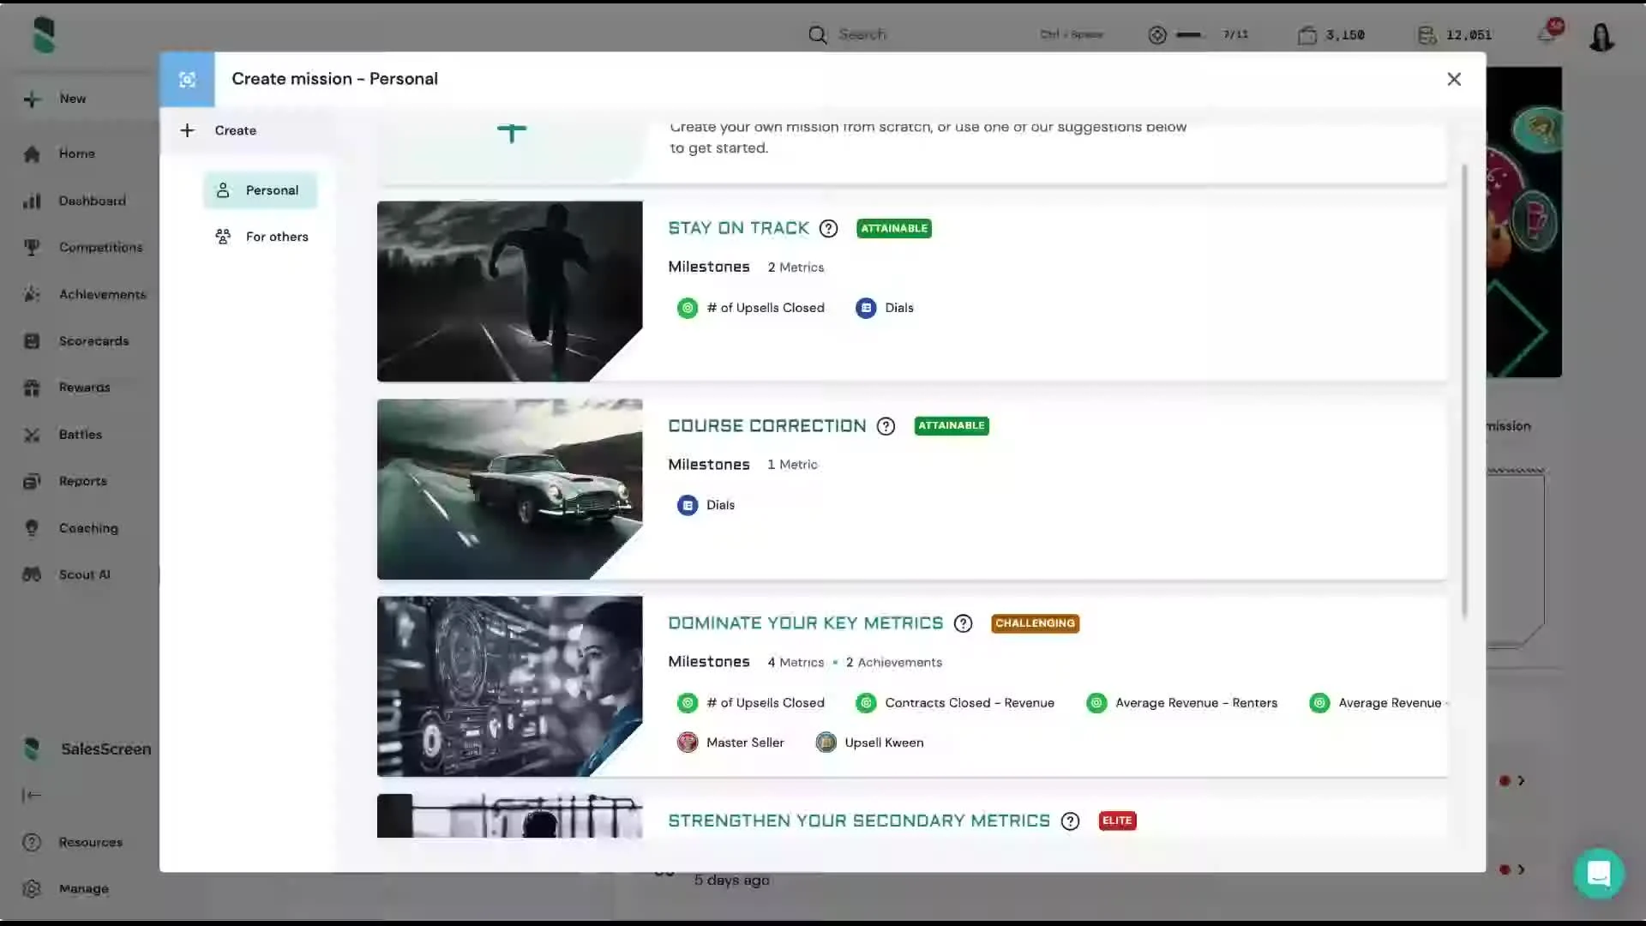Screen dimensions: 1646x926
Task: Close the Create mission dialog
Action: (1454, 79)
